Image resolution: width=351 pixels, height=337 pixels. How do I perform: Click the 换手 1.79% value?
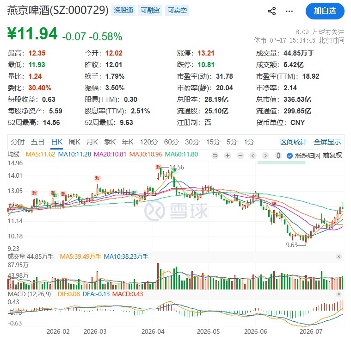tap(115, 76)
